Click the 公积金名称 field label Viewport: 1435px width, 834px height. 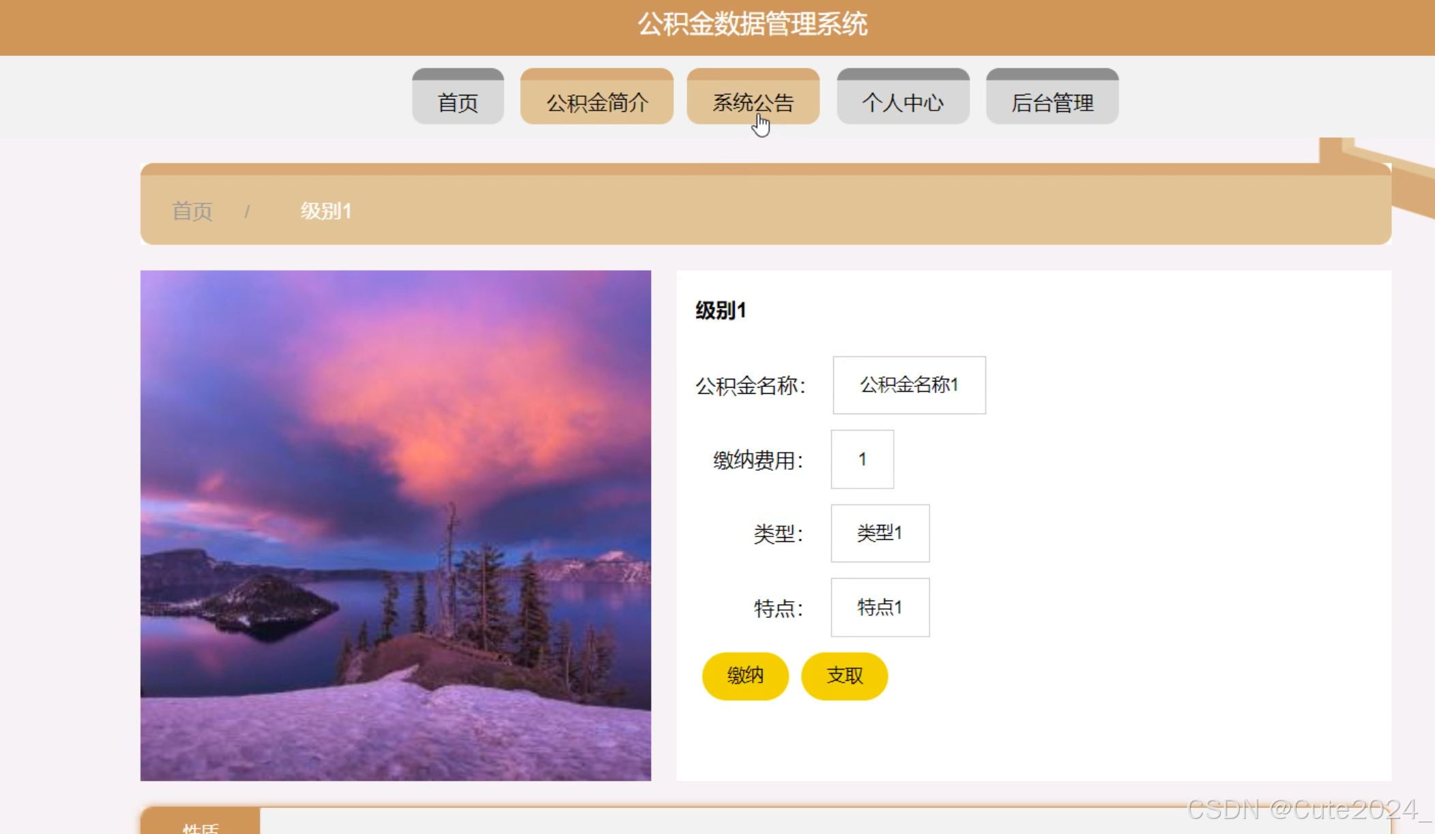751,386
